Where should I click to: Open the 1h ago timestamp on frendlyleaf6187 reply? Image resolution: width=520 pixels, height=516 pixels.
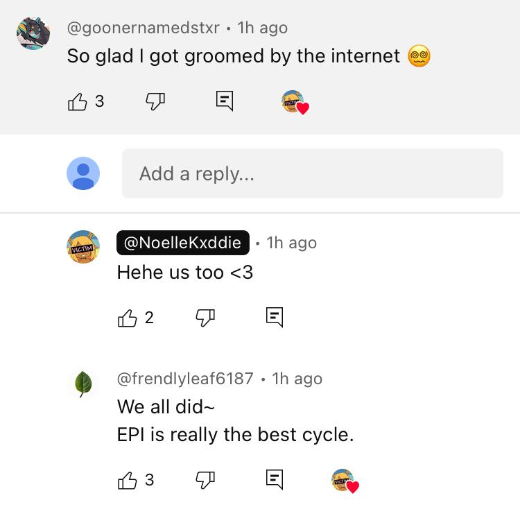297,379
